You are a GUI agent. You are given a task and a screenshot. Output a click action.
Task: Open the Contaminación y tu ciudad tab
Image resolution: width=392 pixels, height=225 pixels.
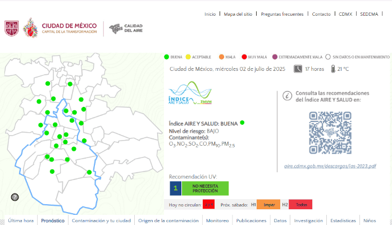pyautogui.click(x=101, y=220)
